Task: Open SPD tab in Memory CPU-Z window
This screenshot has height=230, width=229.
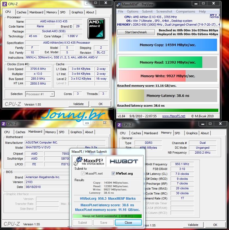Action: pos(177,133)
